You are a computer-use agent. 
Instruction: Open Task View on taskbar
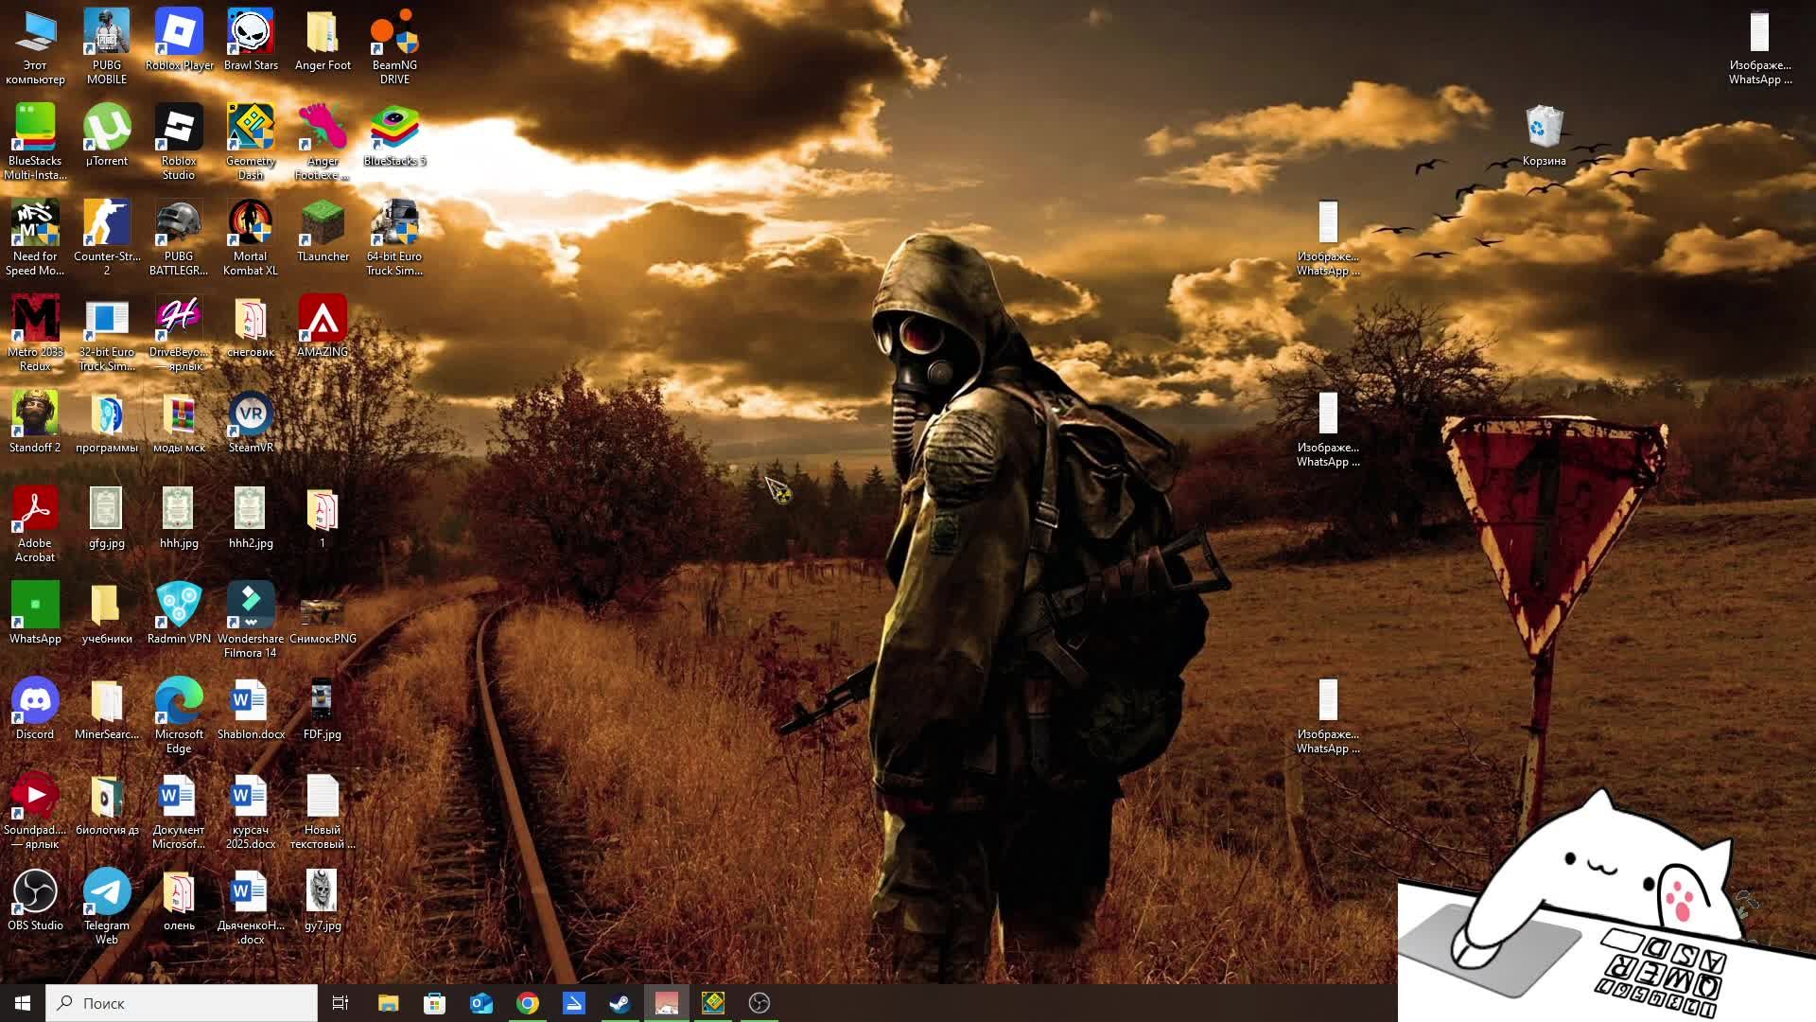(x=340, y=1003)
